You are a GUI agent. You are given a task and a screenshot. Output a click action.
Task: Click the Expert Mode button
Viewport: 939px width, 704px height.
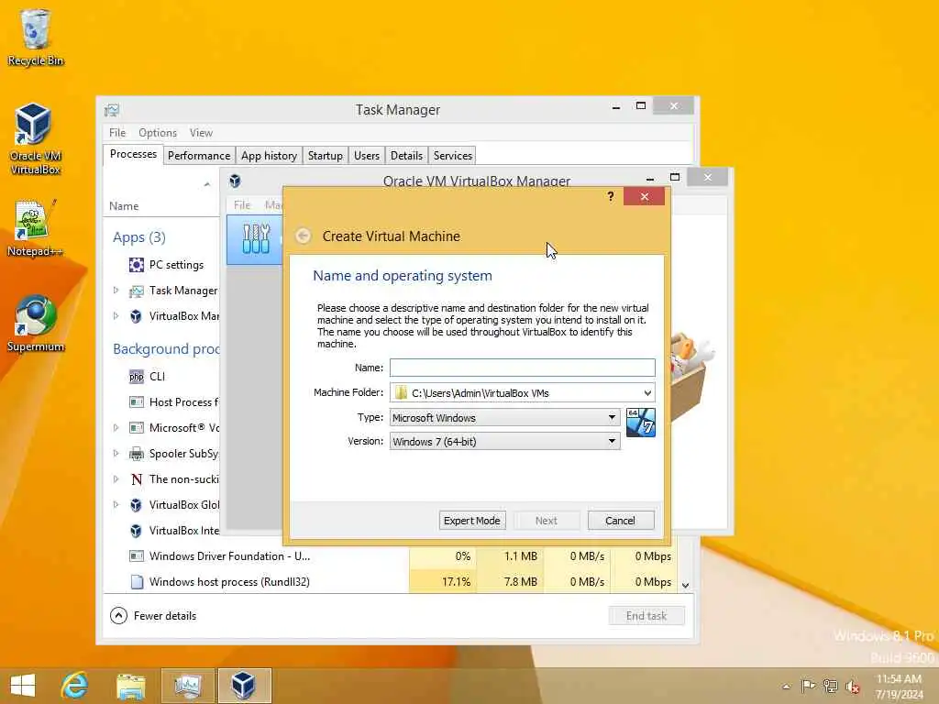472,521
